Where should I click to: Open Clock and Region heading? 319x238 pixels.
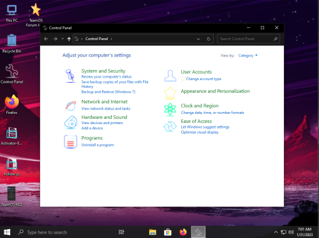(200, 106)
